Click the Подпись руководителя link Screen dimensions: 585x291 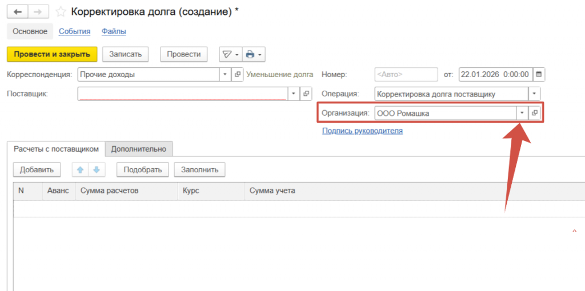point(362,131)
